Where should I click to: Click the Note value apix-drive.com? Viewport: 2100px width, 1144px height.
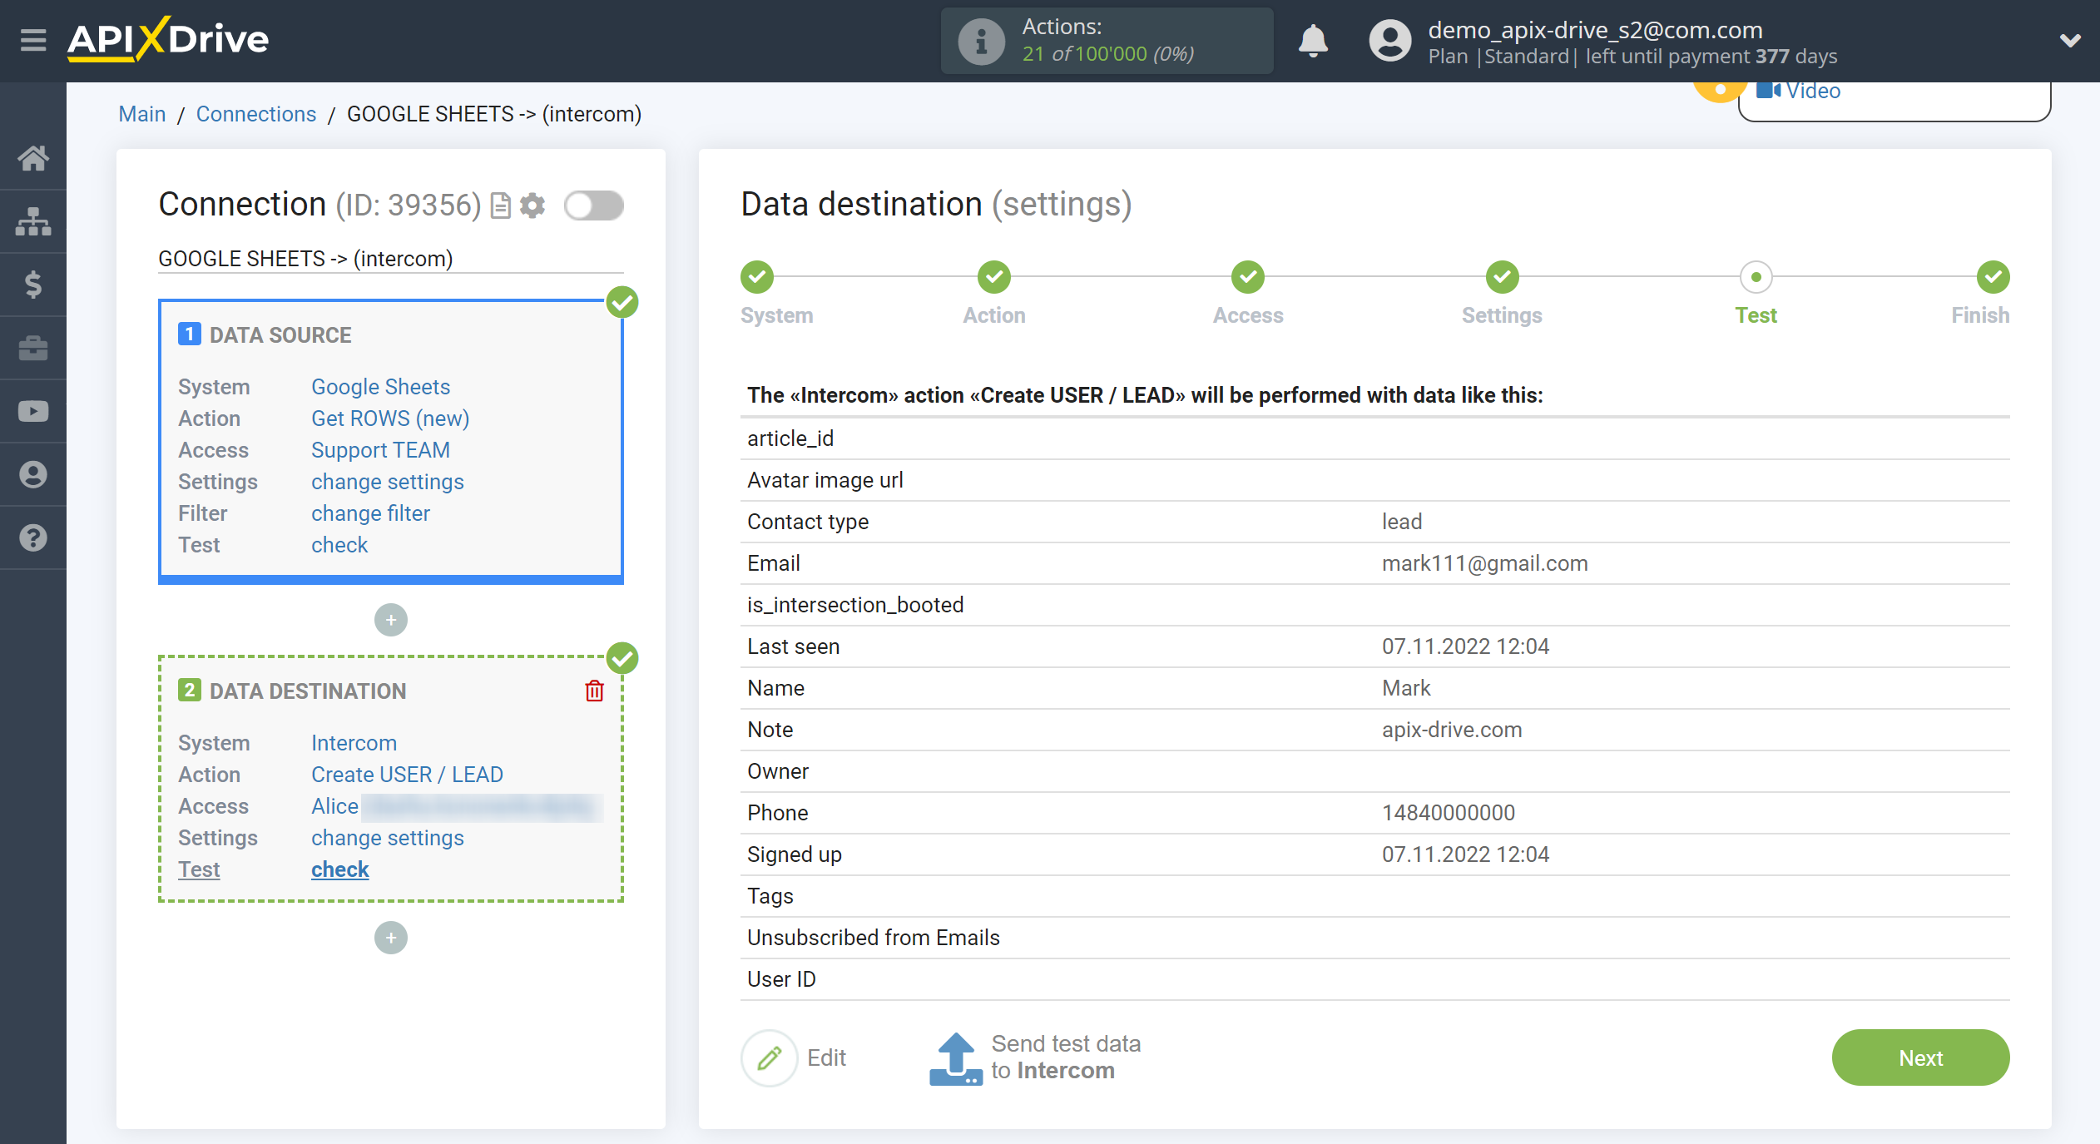1452,730
